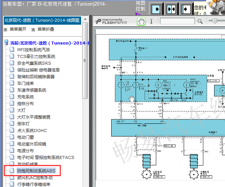Select the FlashPaper text selection cursor tool
The height and width of the screenshot is (187, 225).
[151, 21]
